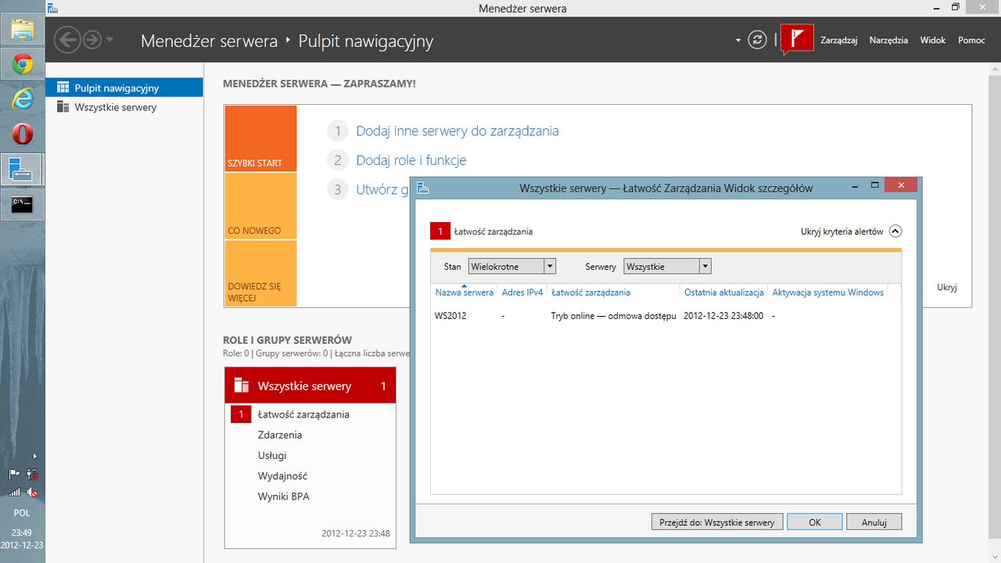
Task: Sort by Aktywacja systemu Windows column
Action: [x=828, y=292]
